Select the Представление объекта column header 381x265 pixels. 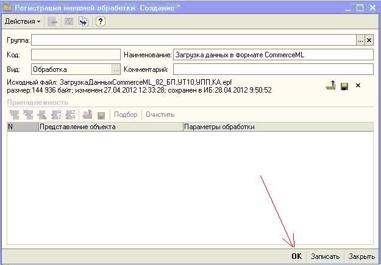(110, 127)
